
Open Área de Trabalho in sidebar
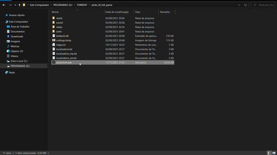point(20,27)
